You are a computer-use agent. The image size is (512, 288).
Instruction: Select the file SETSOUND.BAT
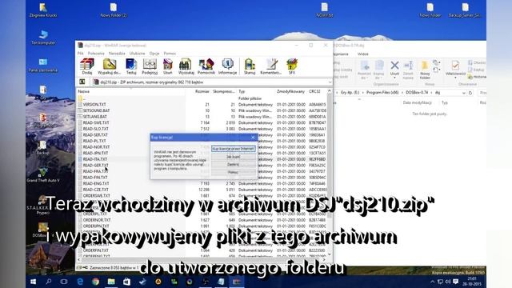point(96,110)
